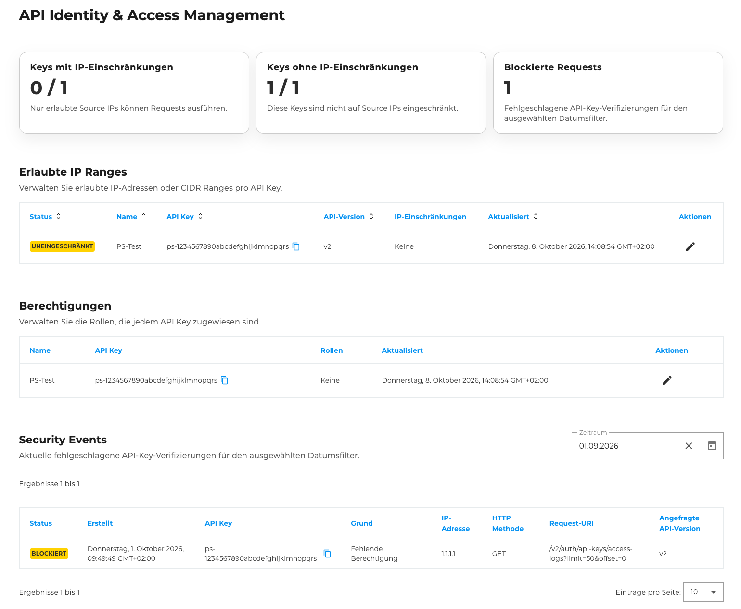
Task: Copy API key in Berechtigungen table
Action: pos(225,380)
